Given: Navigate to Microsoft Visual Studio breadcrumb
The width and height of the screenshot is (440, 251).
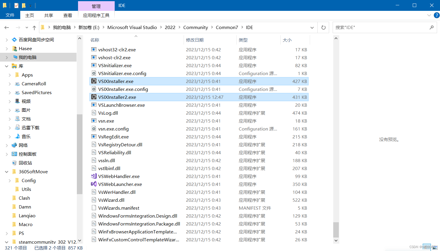Looking at the screenshot, I should (x=132, y=27).
